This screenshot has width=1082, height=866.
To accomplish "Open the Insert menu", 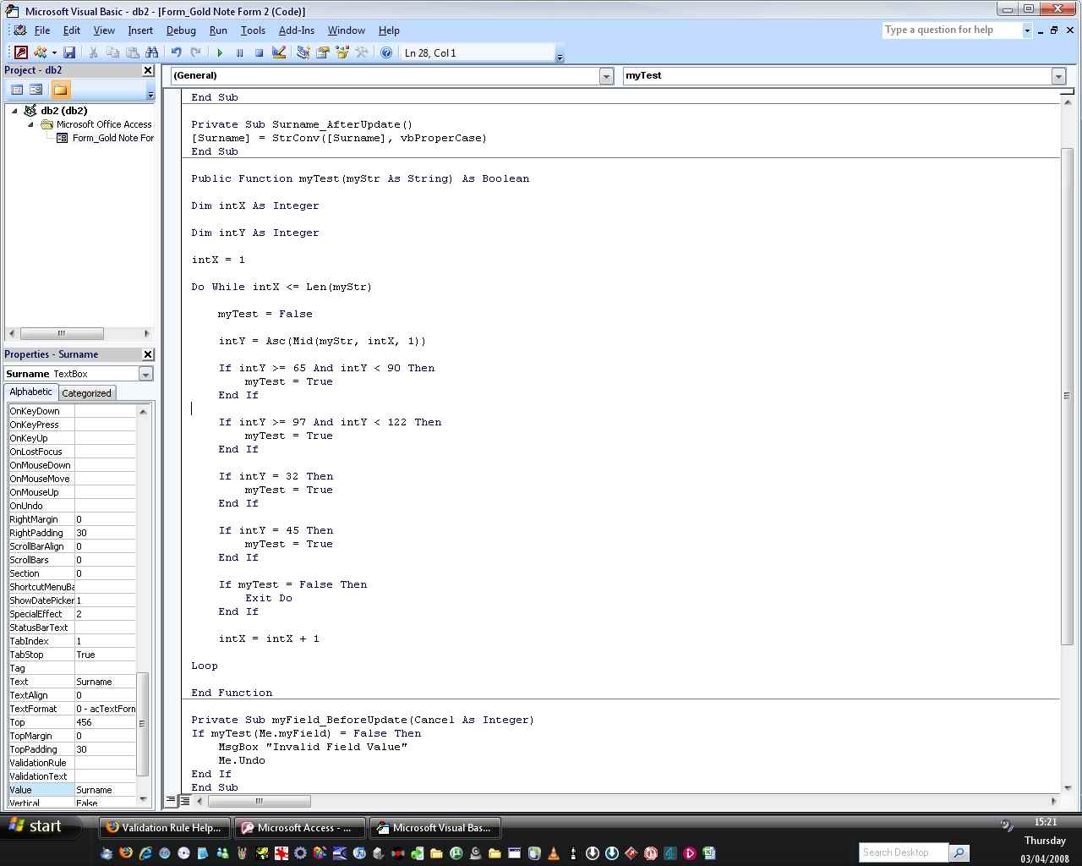I will (140, 30).
